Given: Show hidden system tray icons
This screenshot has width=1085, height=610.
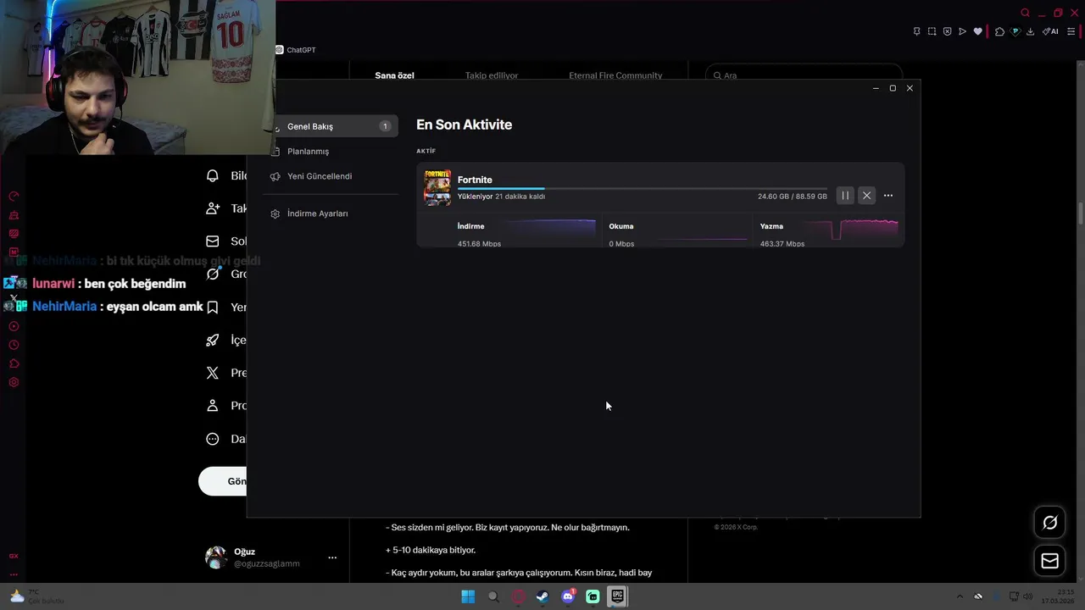Looking at the screenshot, I should pos(960,596).
